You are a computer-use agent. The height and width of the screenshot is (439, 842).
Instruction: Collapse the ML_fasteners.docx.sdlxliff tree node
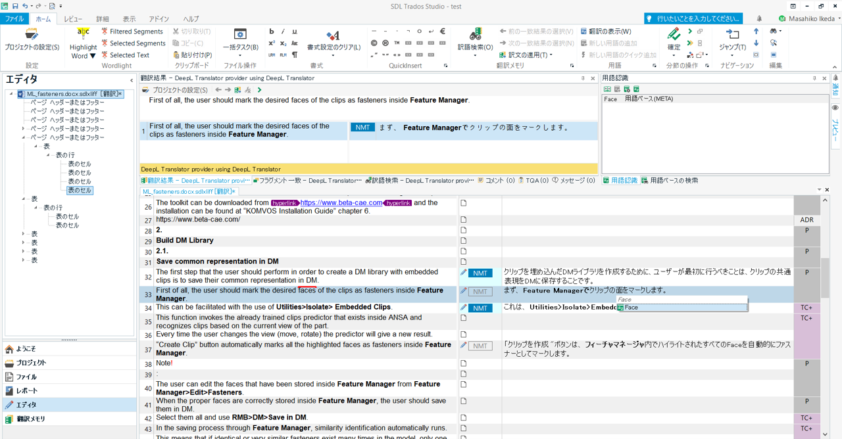point(11,94)
